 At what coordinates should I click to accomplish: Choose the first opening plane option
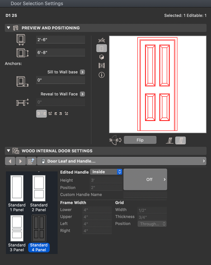pyautogui.click(x=170, y=140)
